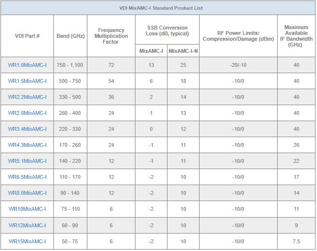Click the WR8.0MixAMC-I product link
The image size is (317, 251).
[27, 193]
